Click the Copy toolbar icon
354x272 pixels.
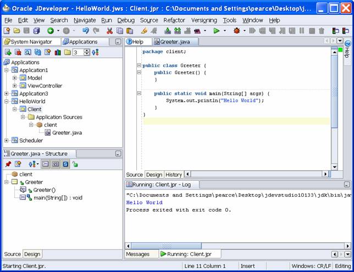click(120, 30)
